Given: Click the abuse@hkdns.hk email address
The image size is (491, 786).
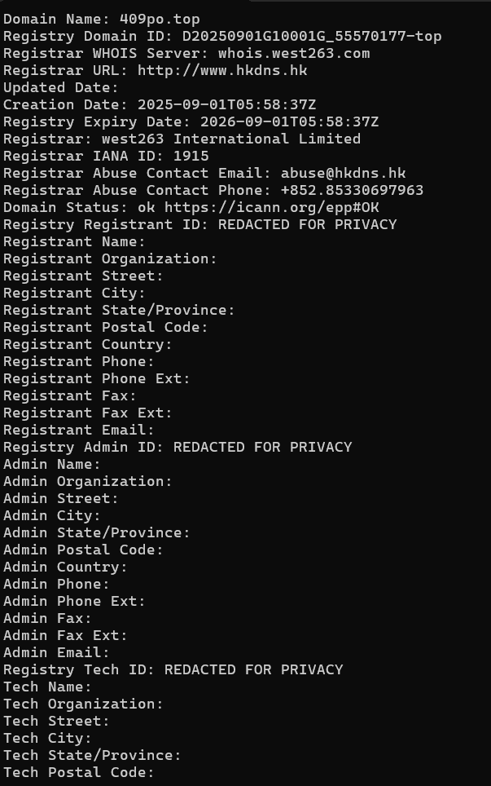Looking at the screenshot, I should [343, 173].
